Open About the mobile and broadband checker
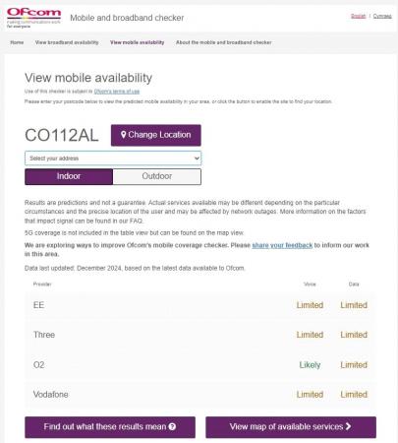 tap(224, 42)
